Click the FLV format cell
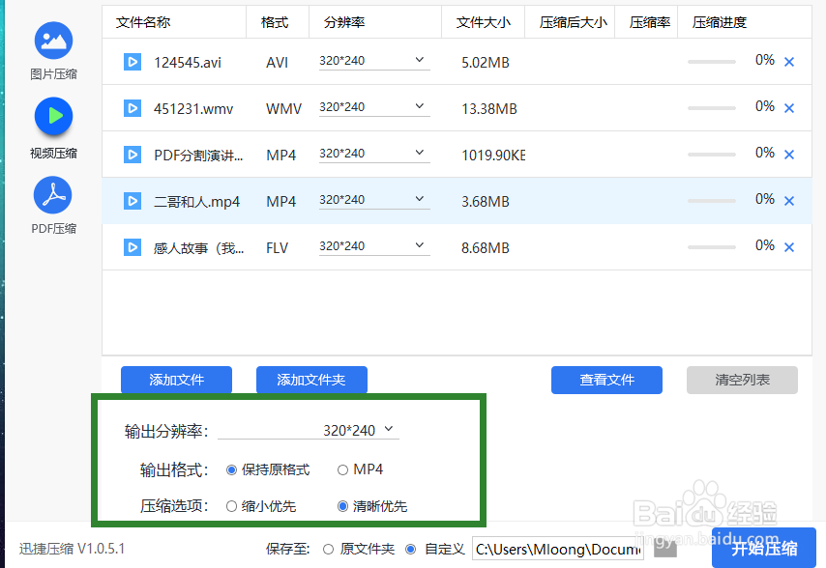This screenshot has height=568, width=826. coord(277,247)
